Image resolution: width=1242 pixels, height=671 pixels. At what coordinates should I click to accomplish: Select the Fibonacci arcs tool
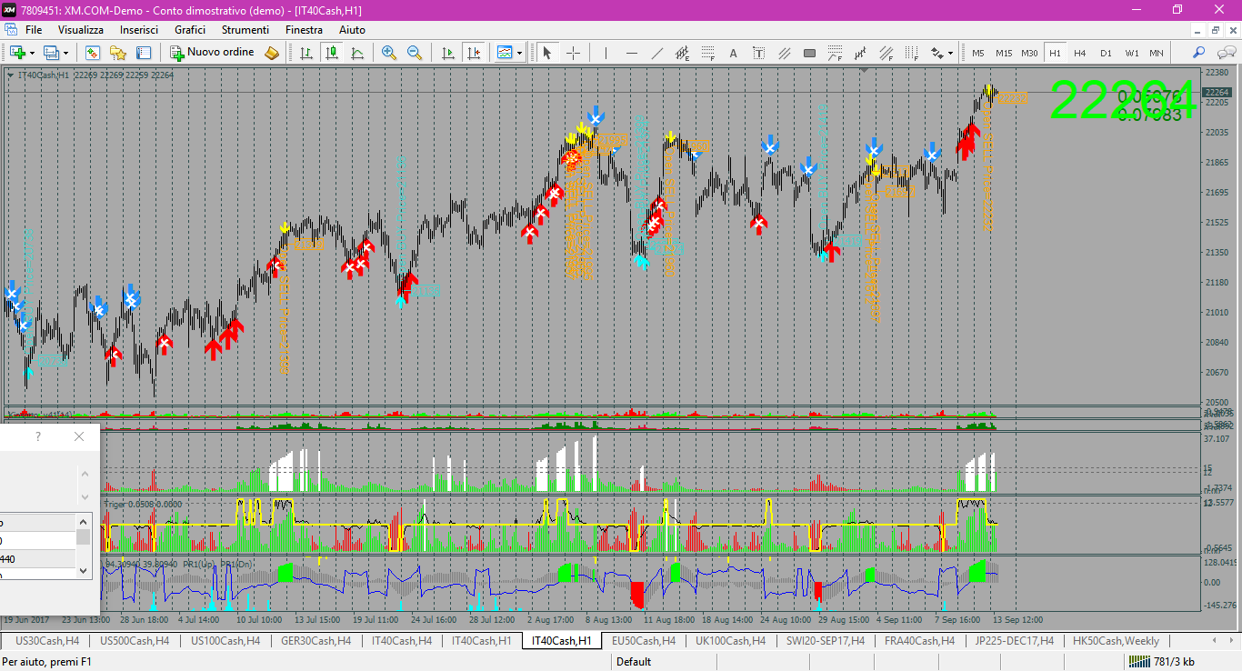[x=835, y=53]
